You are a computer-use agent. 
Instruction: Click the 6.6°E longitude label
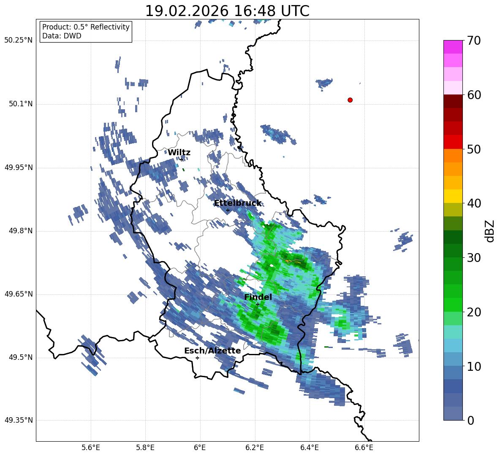[x=364, y=448]
